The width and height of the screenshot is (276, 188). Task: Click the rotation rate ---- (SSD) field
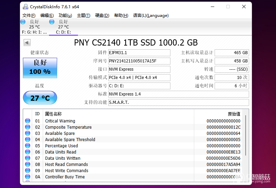232,69
